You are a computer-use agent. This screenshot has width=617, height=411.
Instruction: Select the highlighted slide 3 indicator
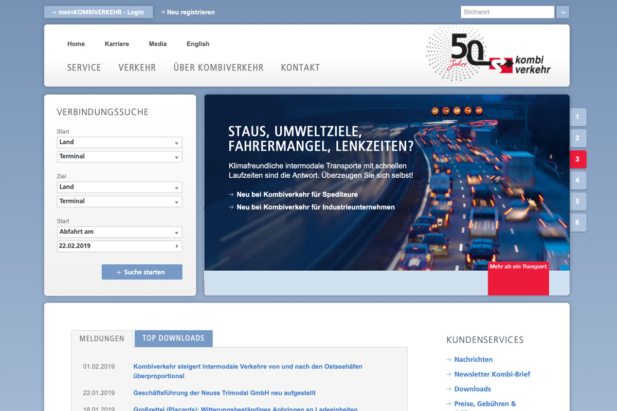click(x=577, y=159)
